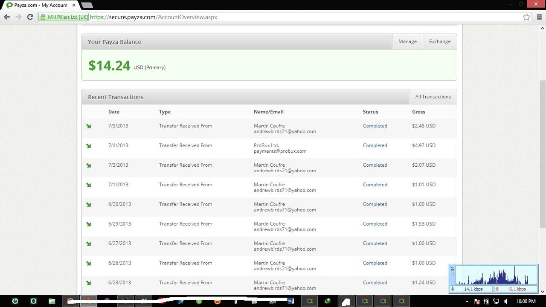The width and height of the screenshot is (546, 307).
Task: Show hidden system tray icons
Action: (467, 301)
